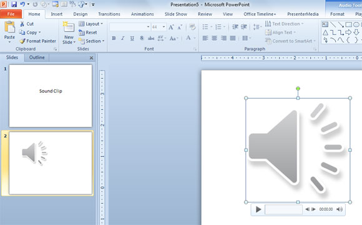The width and height of the screenshot is (362, 225).
Task: Increase list indent level
Action: (x=244, y=27)
